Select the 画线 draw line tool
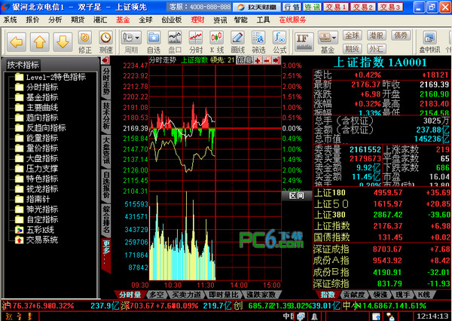Viewport: 452px width, 321px height. (238, 42)
